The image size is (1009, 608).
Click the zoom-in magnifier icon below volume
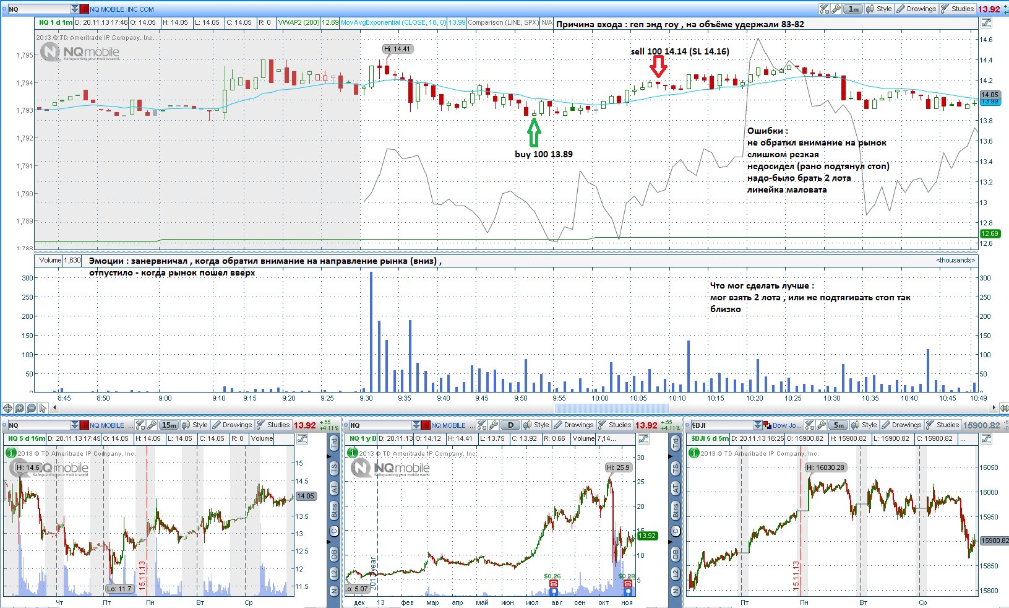(20, 408)
